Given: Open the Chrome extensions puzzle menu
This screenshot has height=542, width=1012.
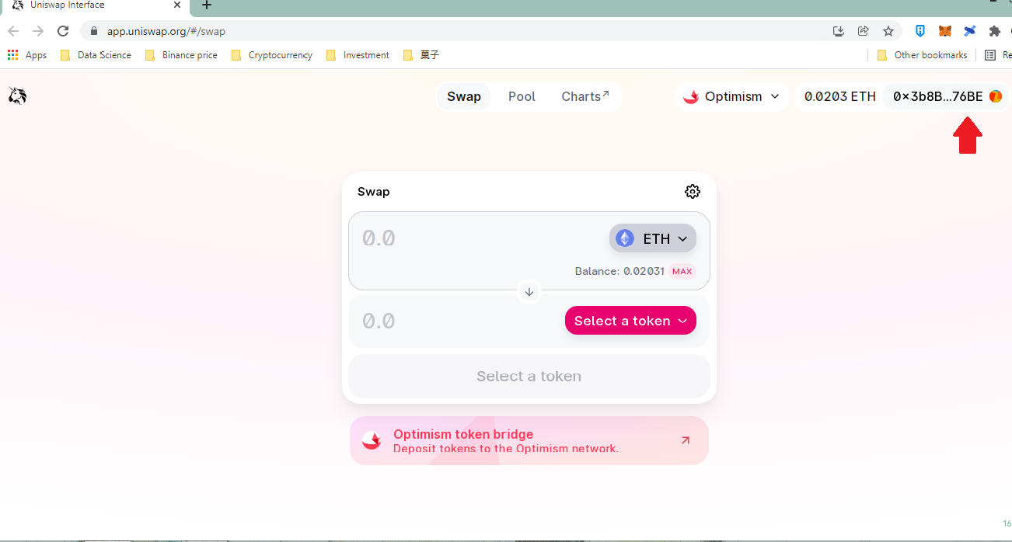Looking at the screenshot, I should (x=994, y=31).
